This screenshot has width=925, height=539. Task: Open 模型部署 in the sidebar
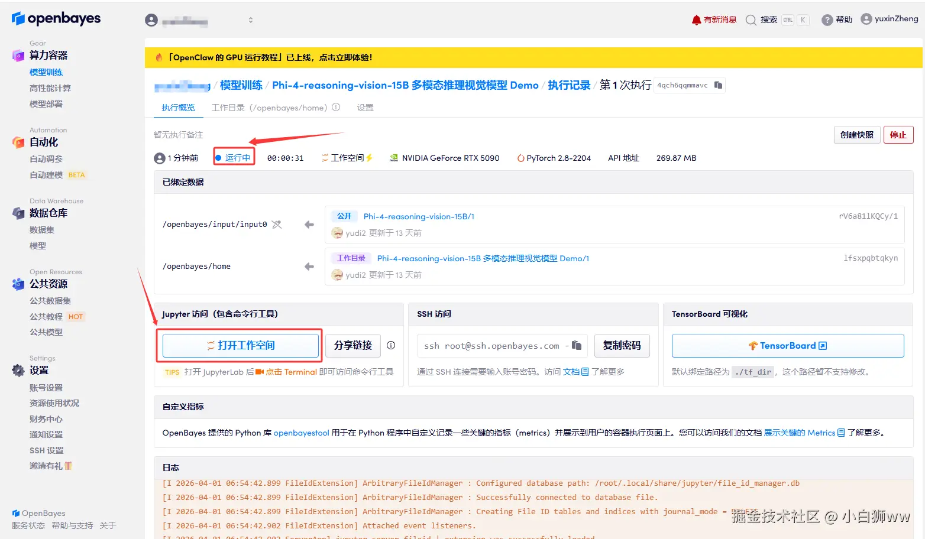pyautogui.click(x=46, y=104)
